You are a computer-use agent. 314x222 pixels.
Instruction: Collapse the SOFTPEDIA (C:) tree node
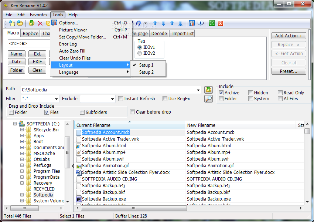coord(15,124)
